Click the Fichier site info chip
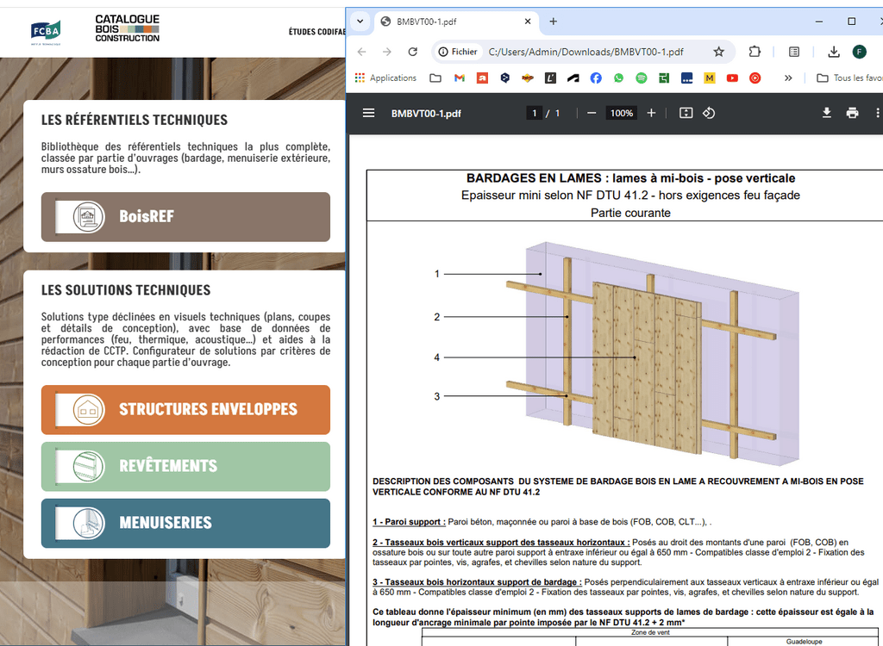The image size is (883, 646). tap(458, 52)
